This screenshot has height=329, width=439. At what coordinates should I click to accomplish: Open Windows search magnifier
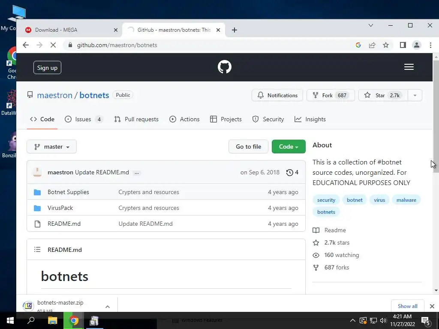point(31,320)
